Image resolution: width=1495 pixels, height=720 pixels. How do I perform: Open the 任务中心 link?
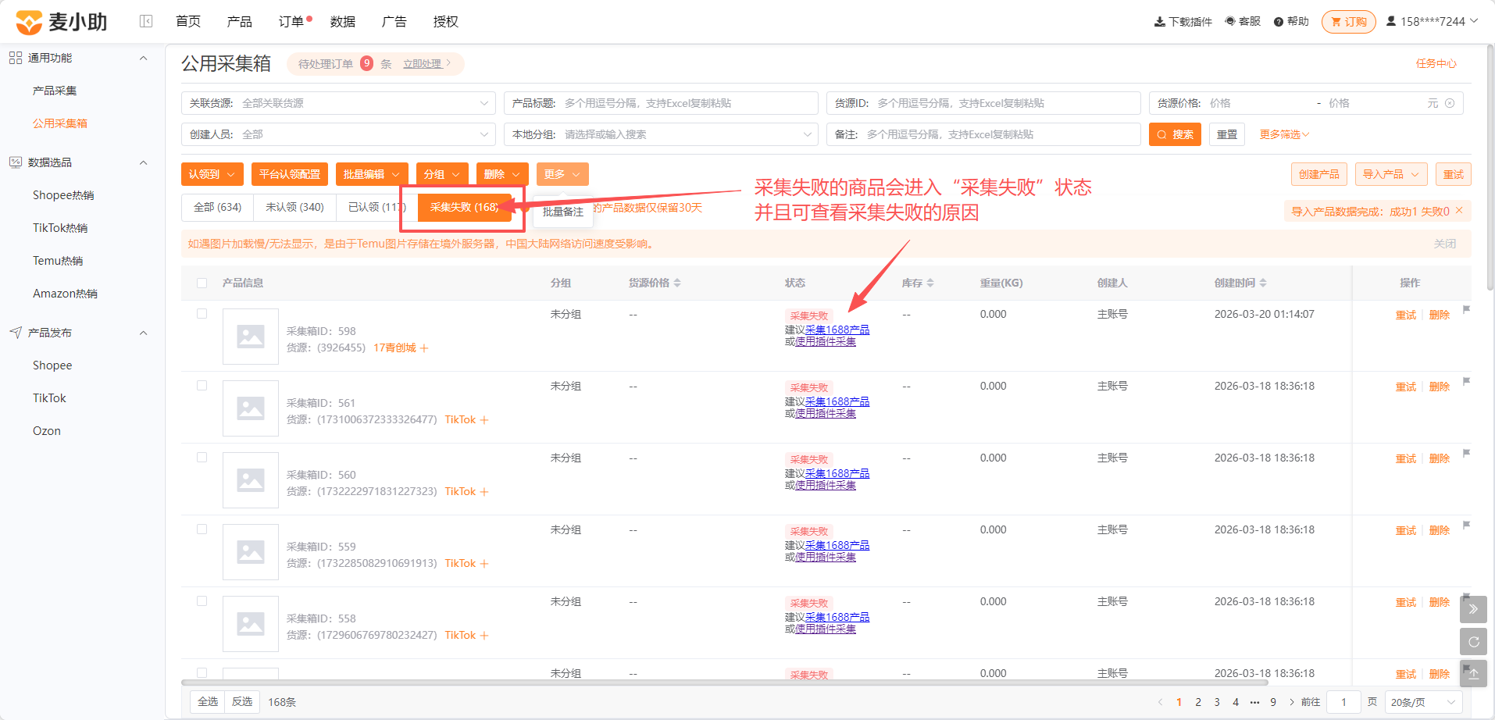(1436, 63)
